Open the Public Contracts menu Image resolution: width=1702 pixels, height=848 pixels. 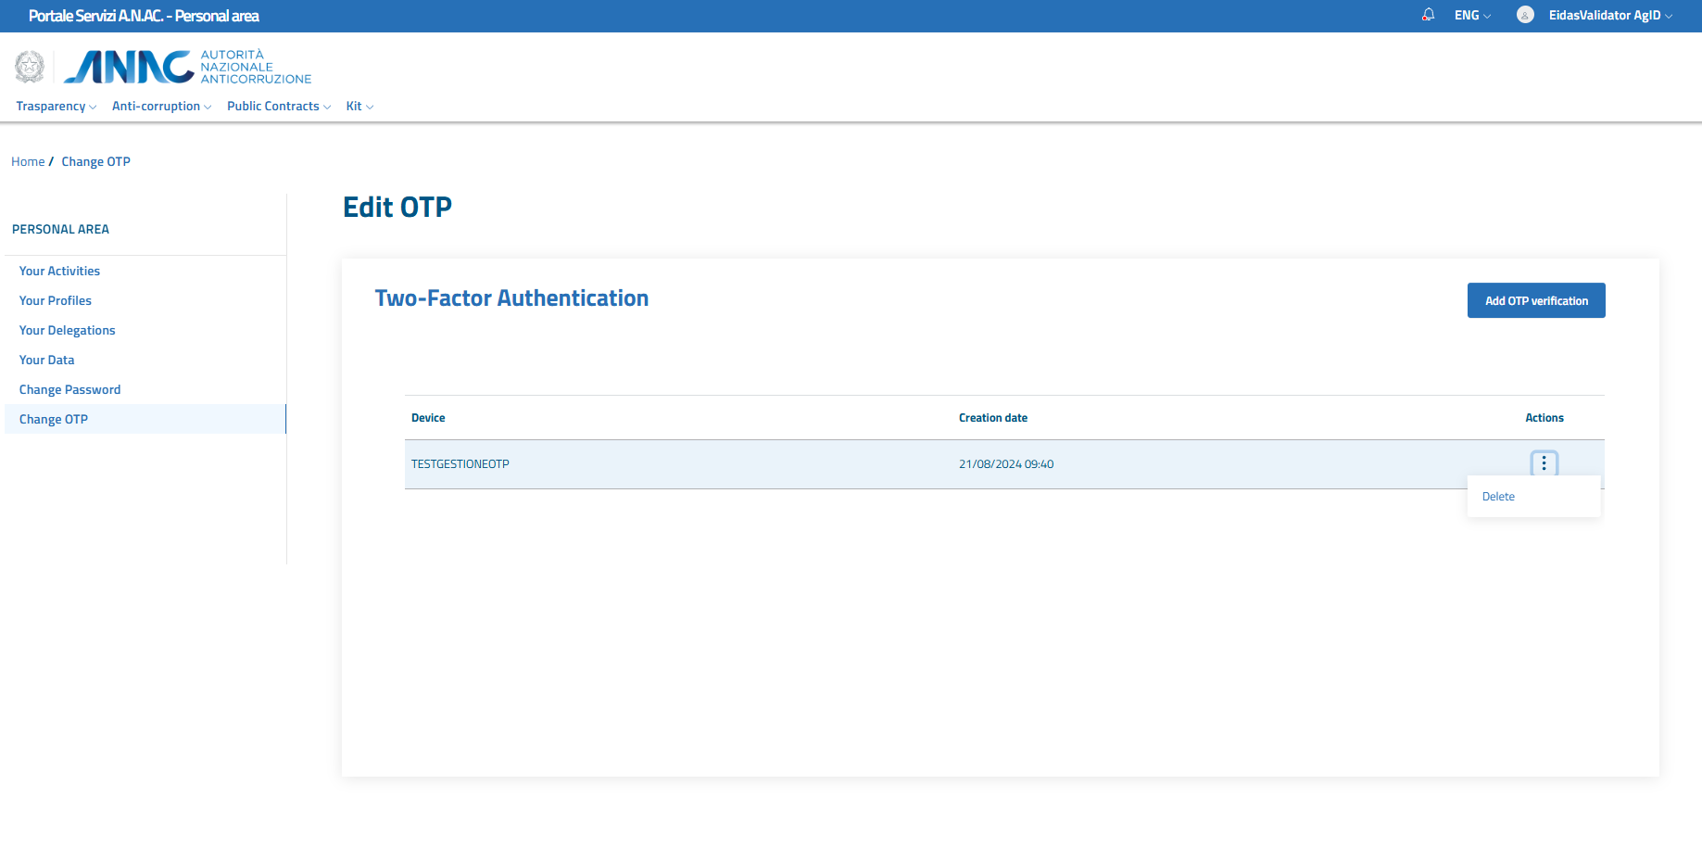point(278,107)
